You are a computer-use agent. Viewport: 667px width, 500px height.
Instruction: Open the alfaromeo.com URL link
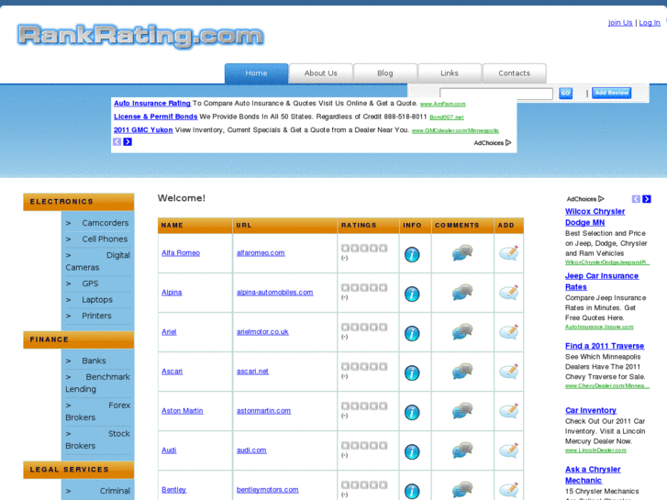(x=261, y=253)
